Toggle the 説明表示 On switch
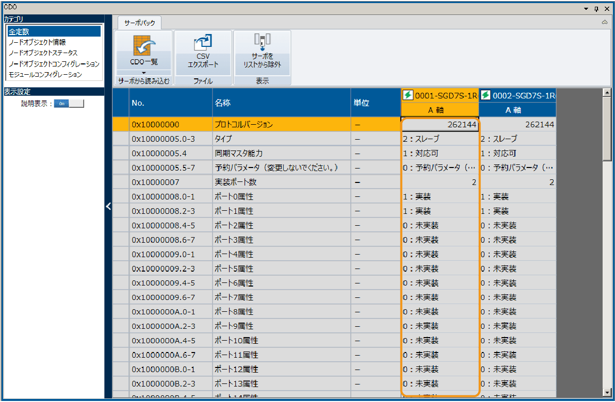615x402 pixels. pos(69,104)
